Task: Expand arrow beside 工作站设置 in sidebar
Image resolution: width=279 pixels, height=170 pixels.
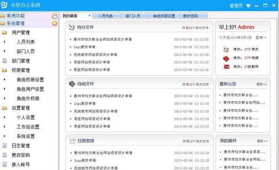Action: pos(5,127)
